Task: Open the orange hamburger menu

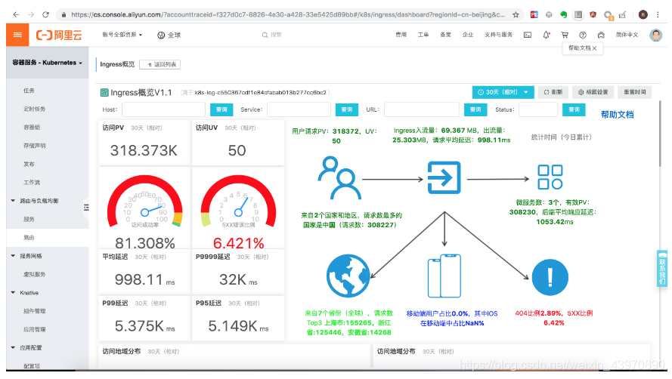Action: [x=17, y=35]
